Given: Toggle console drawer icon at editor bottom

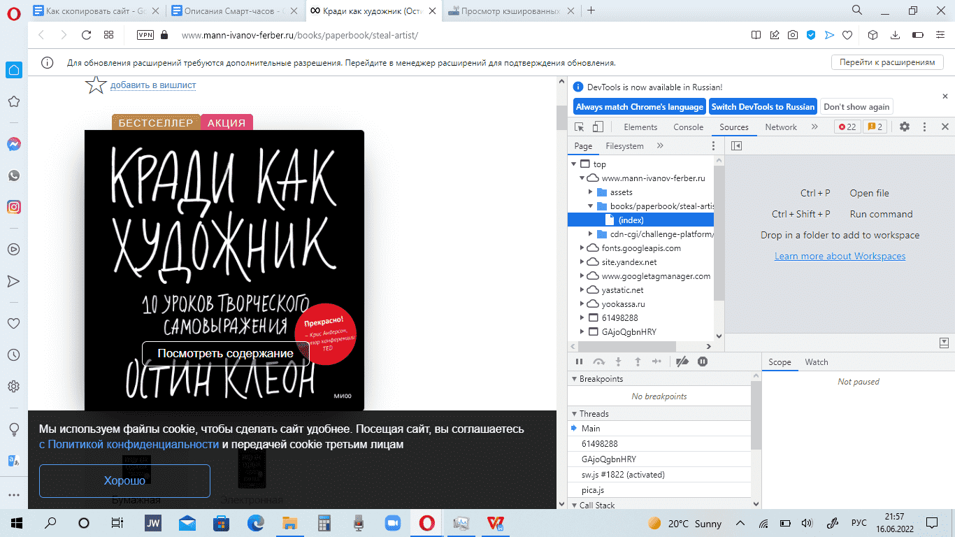Looking at the screenshot, I should coord(945,343).
